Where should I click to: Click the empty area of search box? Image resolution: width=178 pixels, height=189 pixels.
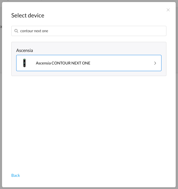107,31
